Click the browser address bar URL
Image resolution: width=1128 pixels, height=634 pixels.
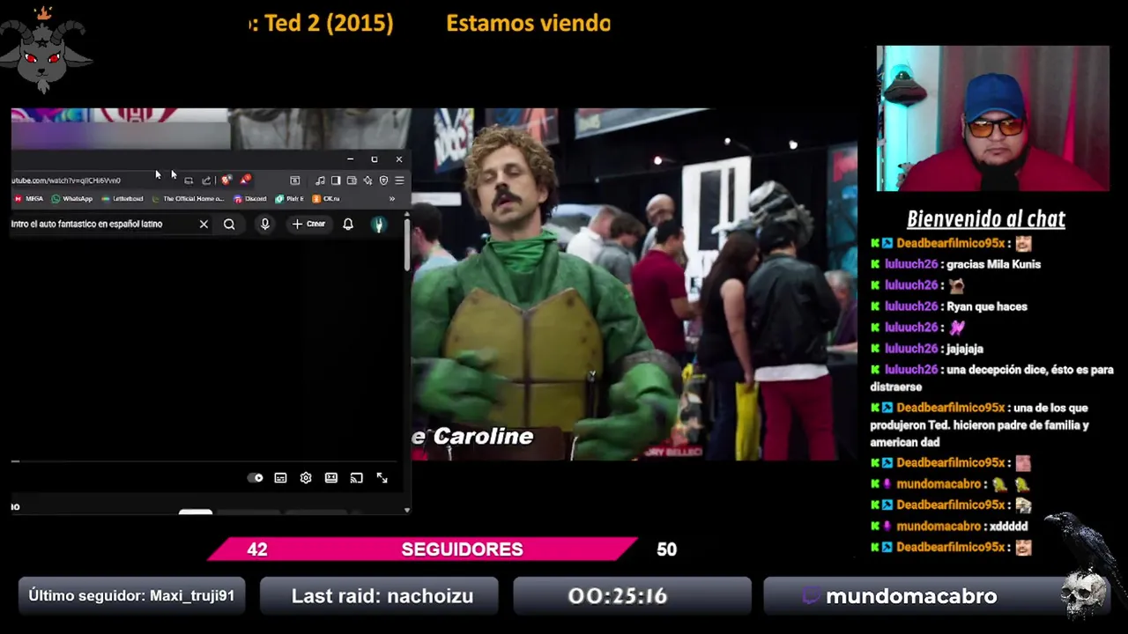pyautogui.click(x=66, y=181)
